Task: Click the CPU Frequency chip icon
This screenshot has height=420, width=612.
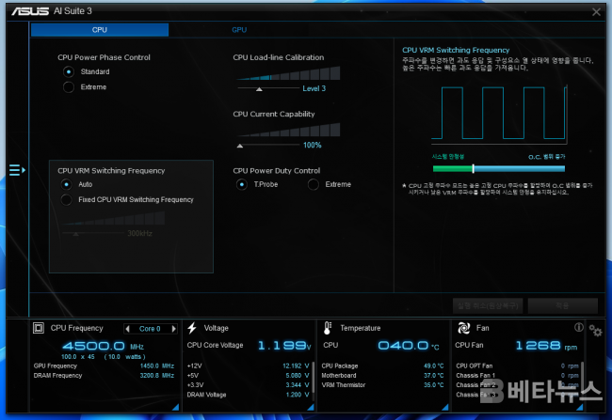Action: (x=39, y=328)
